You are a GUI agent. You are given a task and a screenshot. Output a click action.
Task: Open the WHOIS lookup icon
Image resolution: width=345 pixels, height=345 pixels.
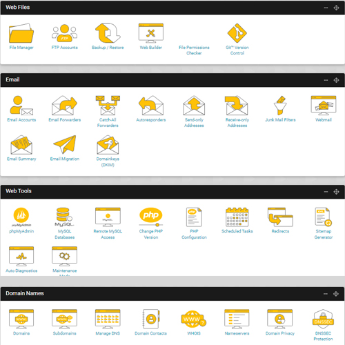(x=194, y=319)
